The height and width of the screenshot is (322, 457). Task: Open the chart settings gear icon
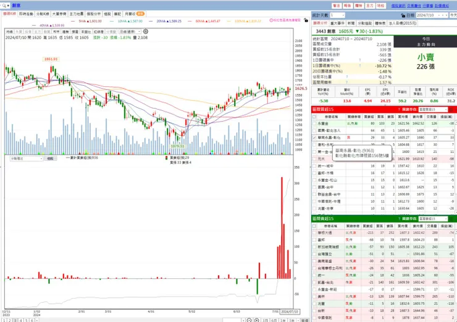pos(145,31)
